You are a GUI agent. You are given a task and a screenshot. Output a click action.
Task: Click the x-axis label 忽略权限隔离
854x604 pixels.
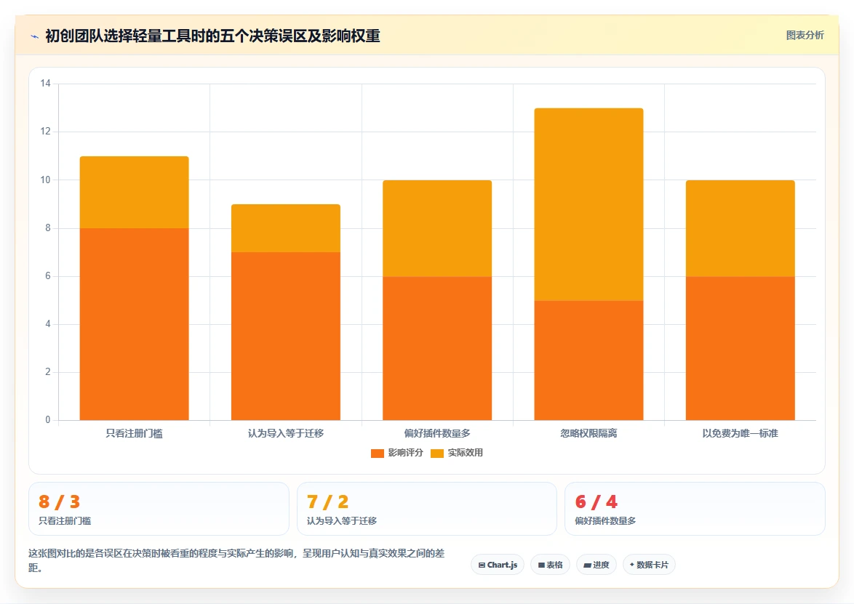tap(588, 434)
